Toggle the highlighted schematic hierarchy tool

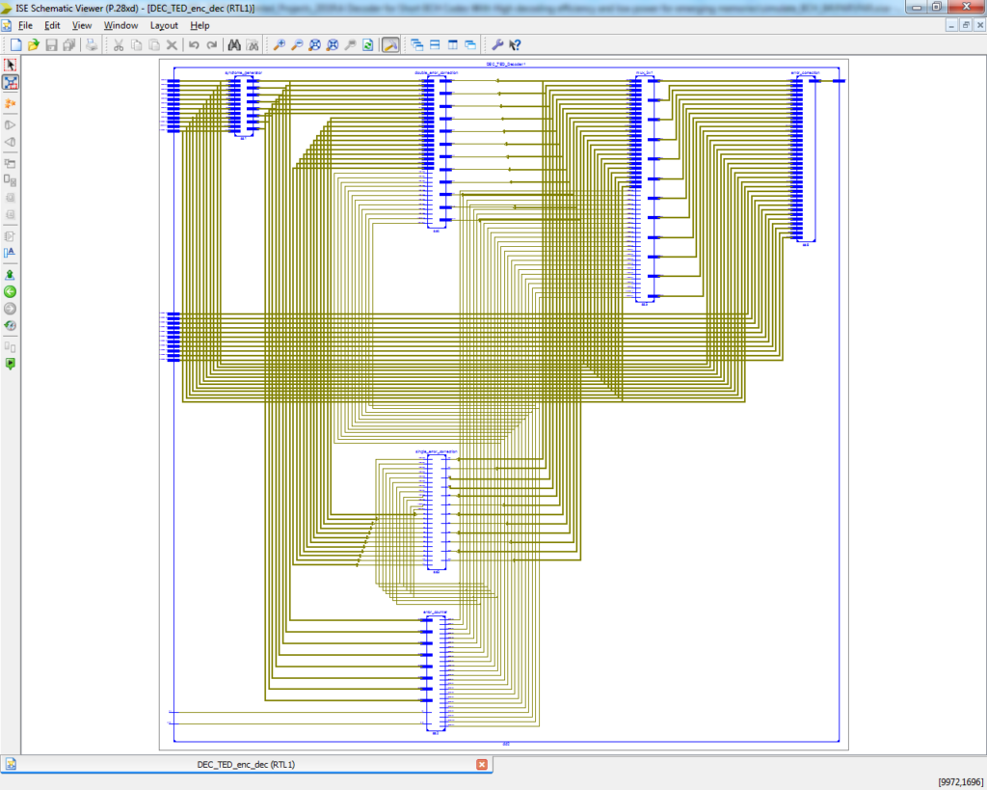point(11,83)
